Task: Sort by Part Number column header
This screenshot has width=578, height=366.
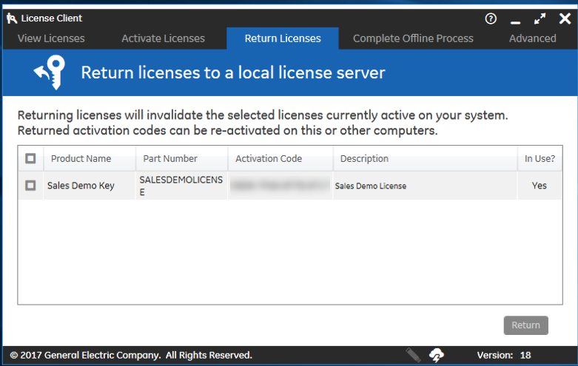Action: pyautogui.click(x=182, y=158)
